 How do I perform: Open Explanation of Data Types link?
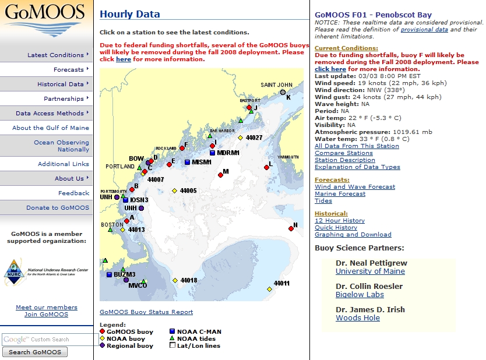coord(357,167)
